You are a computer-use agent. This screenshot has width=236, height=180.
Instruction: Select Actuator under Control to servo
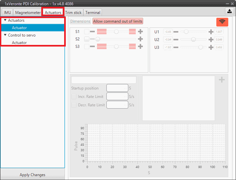(x=19, y=43)
